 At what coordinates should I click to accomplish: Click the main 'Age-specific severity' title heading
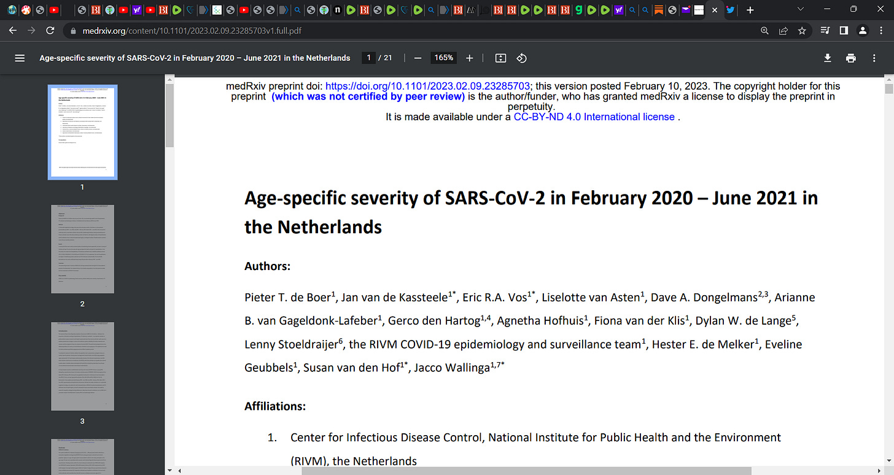pos(531,212)
